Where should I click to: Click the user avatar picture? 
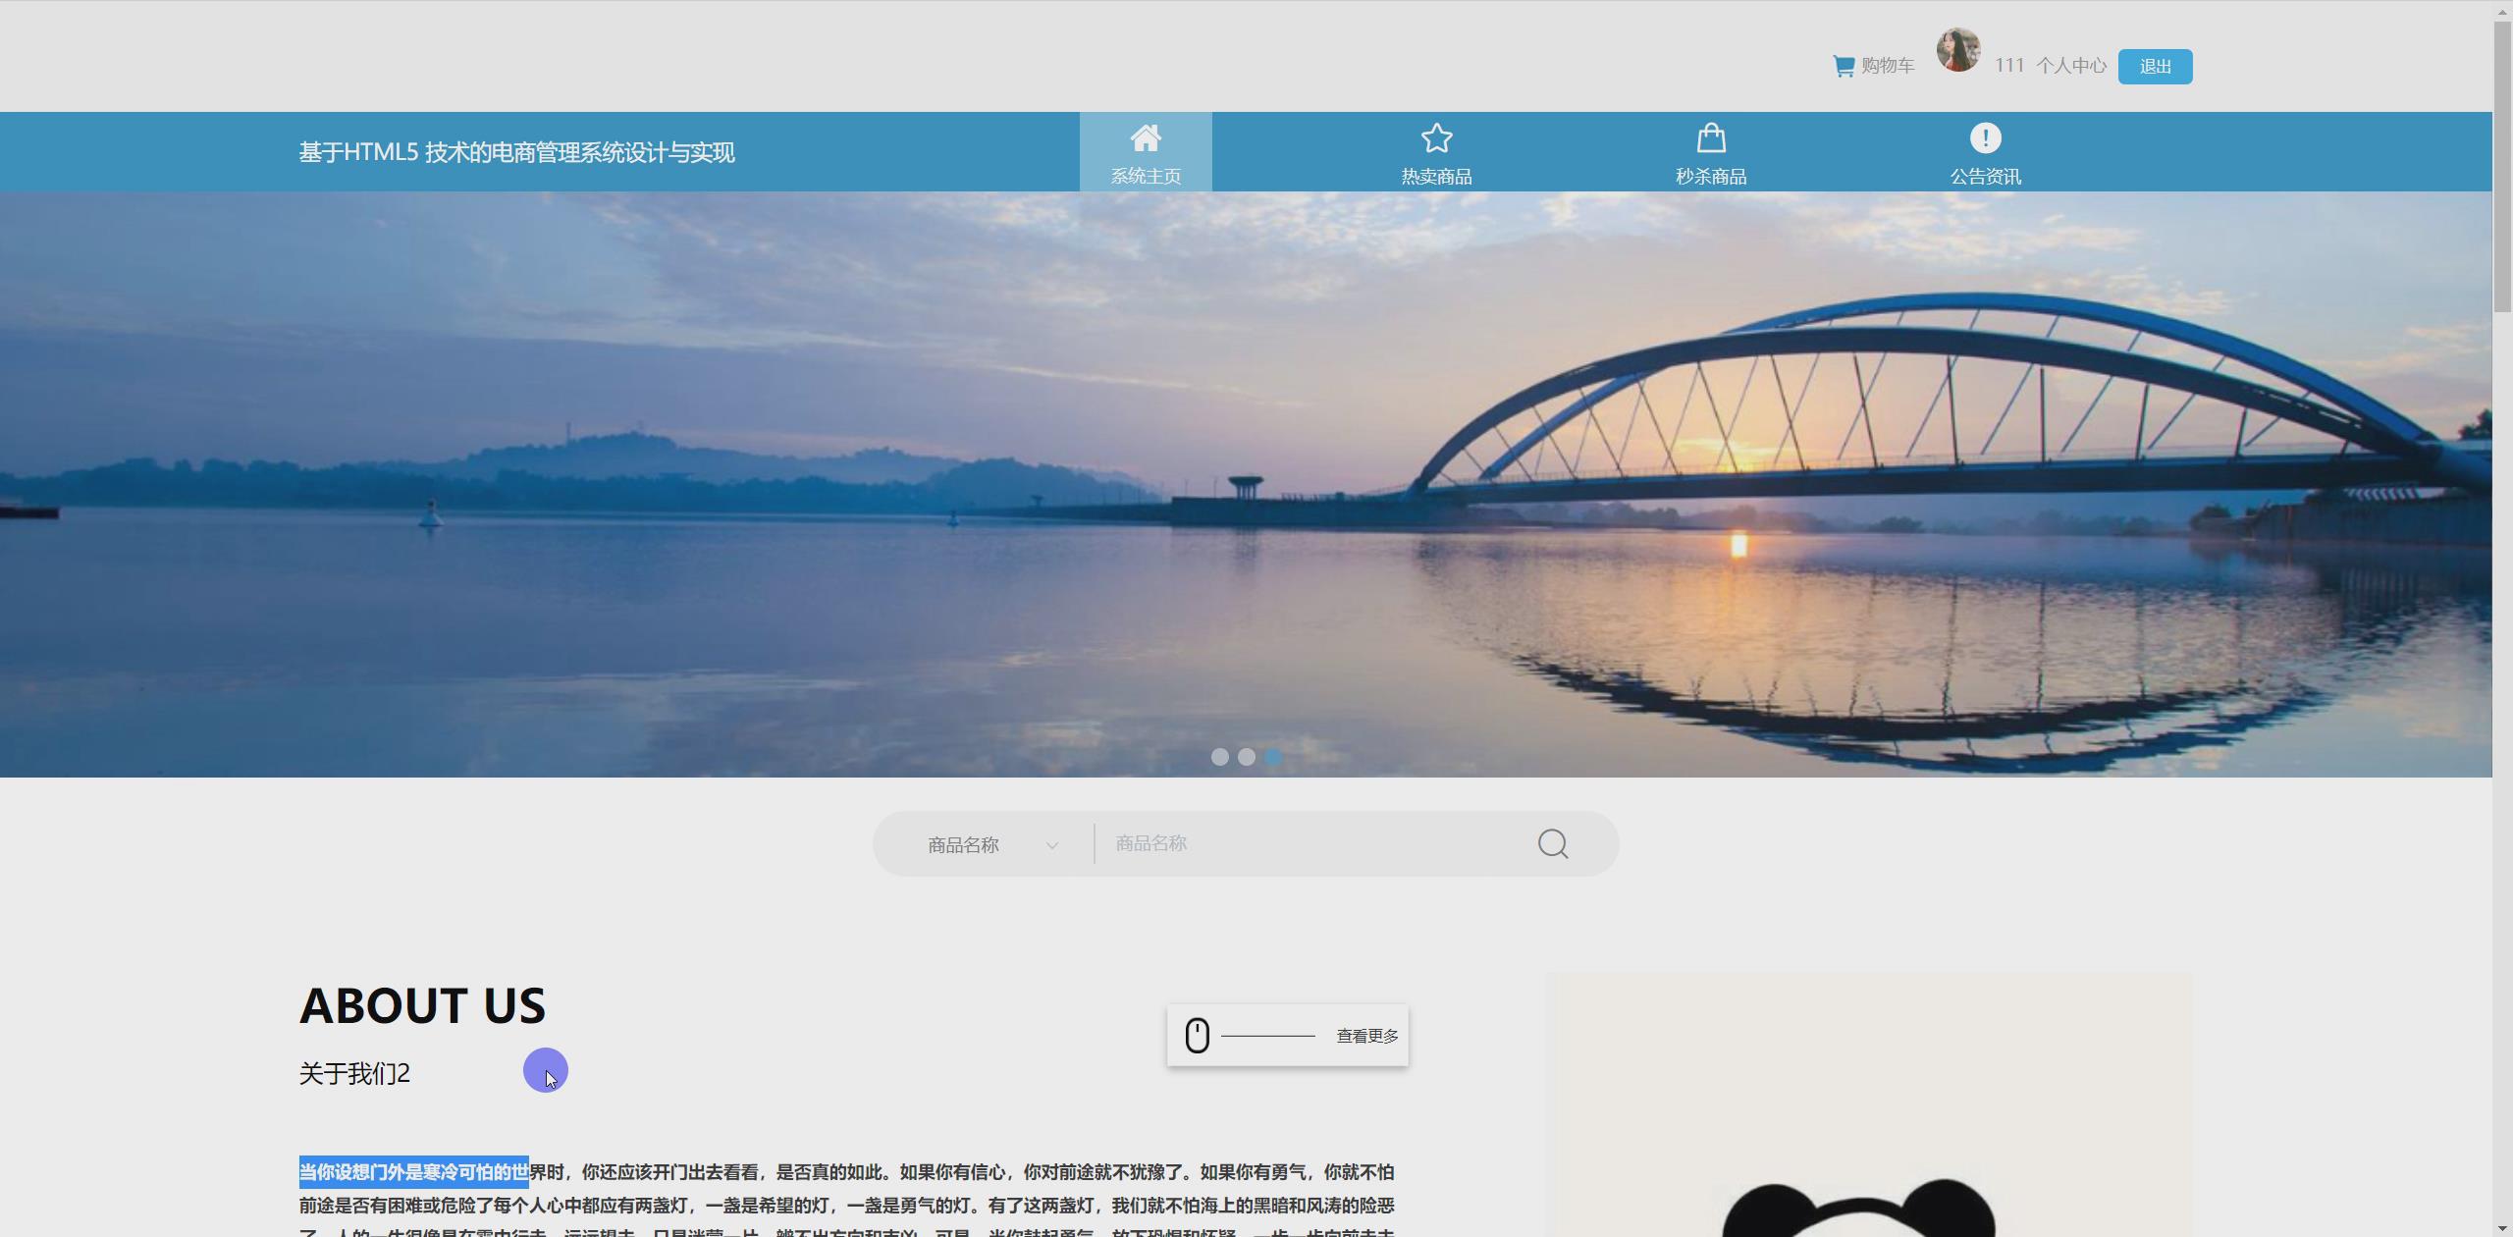1957,50
